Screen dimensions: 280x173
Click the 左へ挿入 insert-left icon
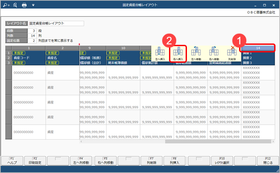point(160,53)
